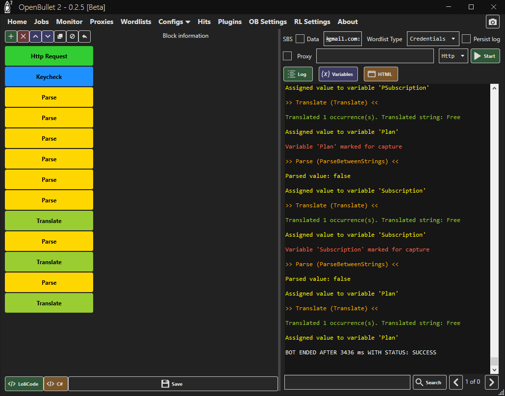This screenshot has height=396, width=505.
Task: Expand the Configs menu dropdown
Action: tap(174, 22)
